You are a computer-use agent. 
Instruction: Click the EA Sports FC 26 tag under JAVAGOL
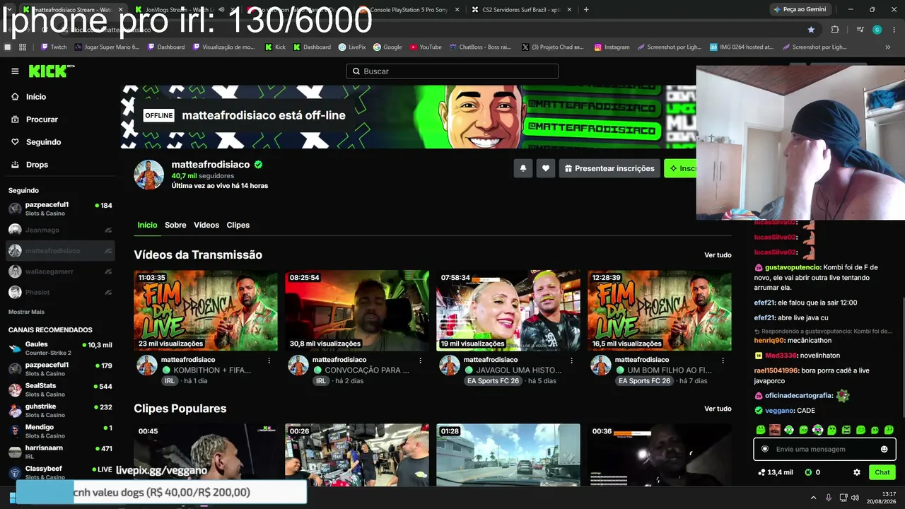coord(493,381)
